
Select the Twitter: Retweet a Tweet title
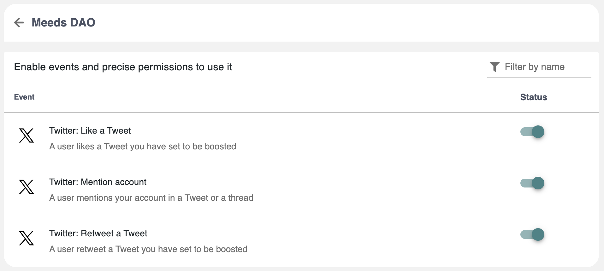(98, 234)
